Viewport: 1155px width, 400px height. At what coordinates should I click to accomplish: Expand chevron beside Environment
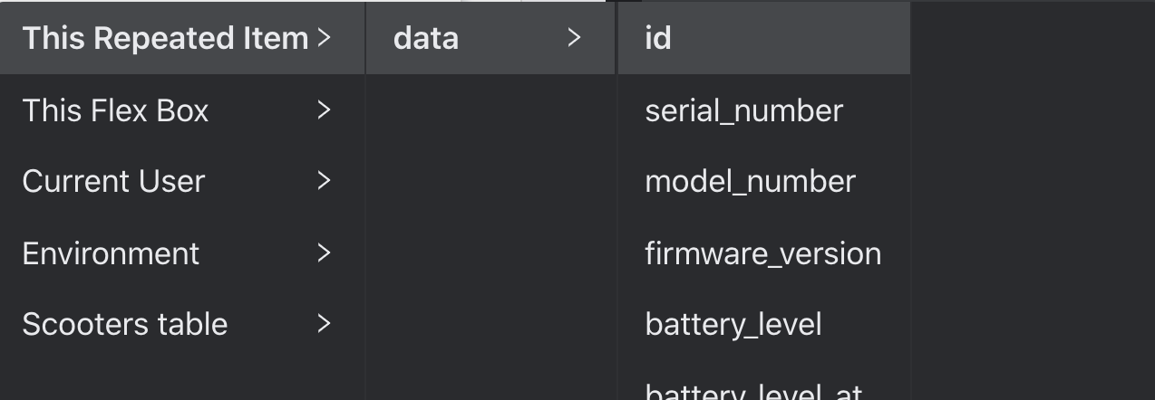click(325, 253)
